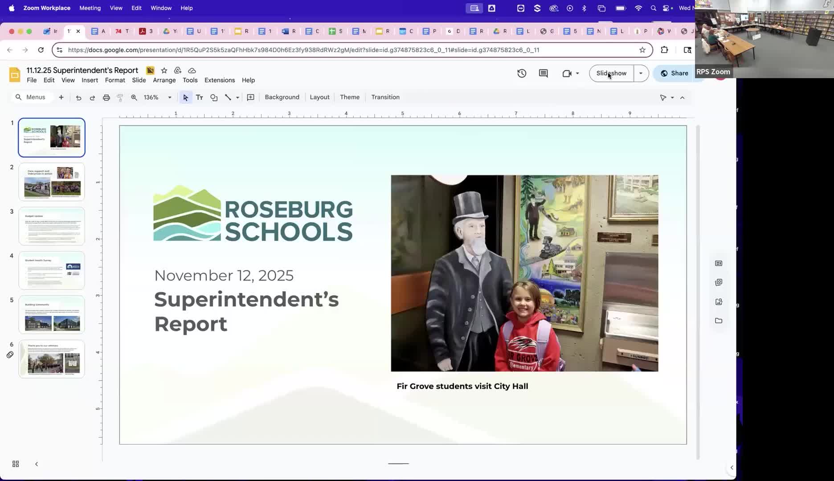Click the Undo arrow

(78, 98)
